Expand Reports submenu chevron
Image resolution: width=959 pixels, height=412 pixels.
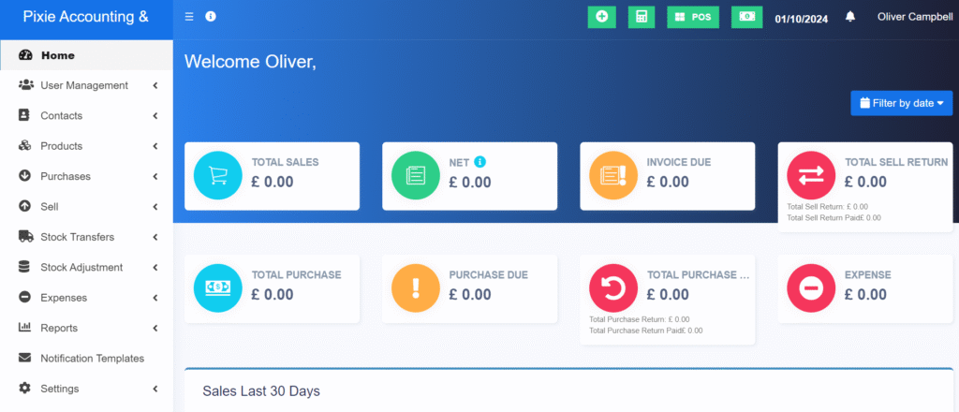coord(155,329)
